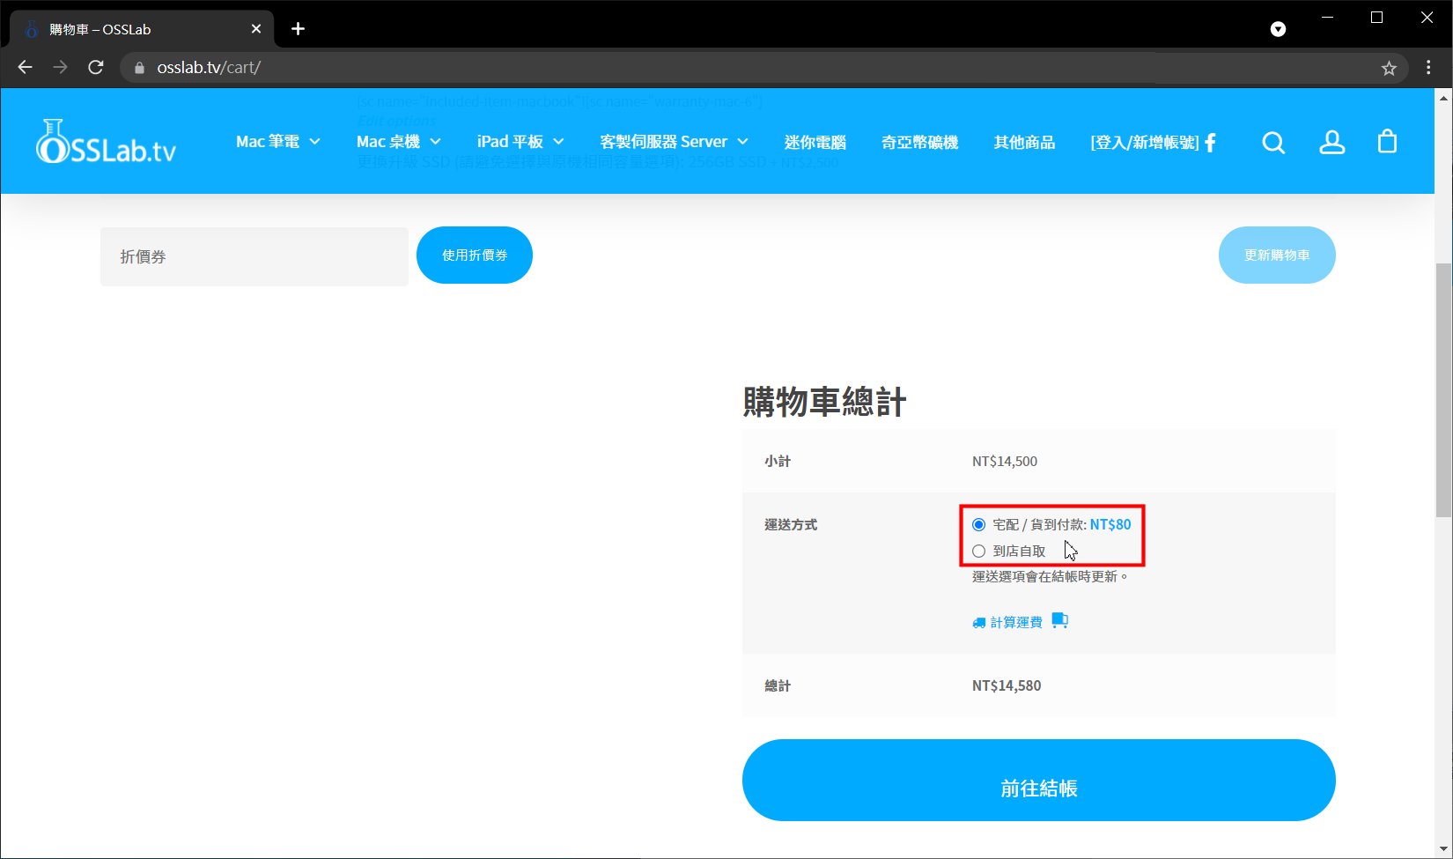Click the 使用折價券 apply coupon button
Screen dimensions: 1453x859
474,255
